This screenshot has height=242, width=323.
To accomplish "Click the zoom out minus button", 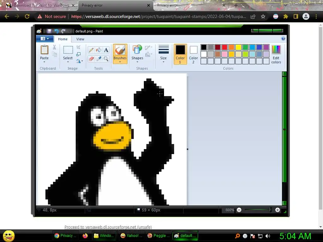I will click(239, 210).
